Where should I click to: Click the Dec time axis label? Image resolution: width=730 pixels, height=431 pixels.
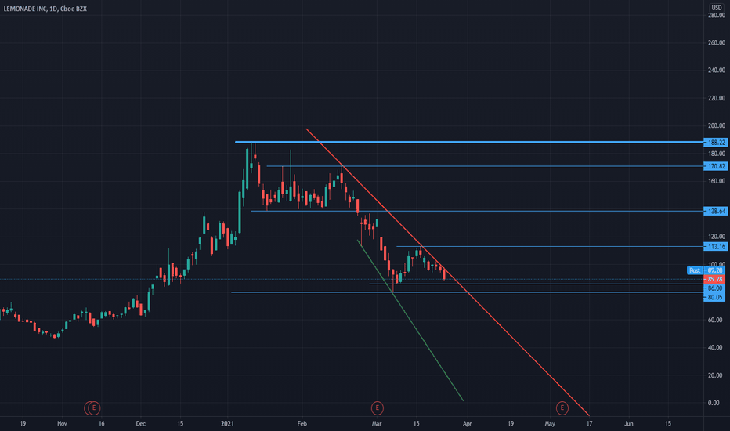pos(141,423)
